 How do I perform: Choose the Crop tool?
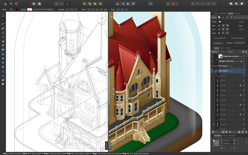click(x=3, y=54)
